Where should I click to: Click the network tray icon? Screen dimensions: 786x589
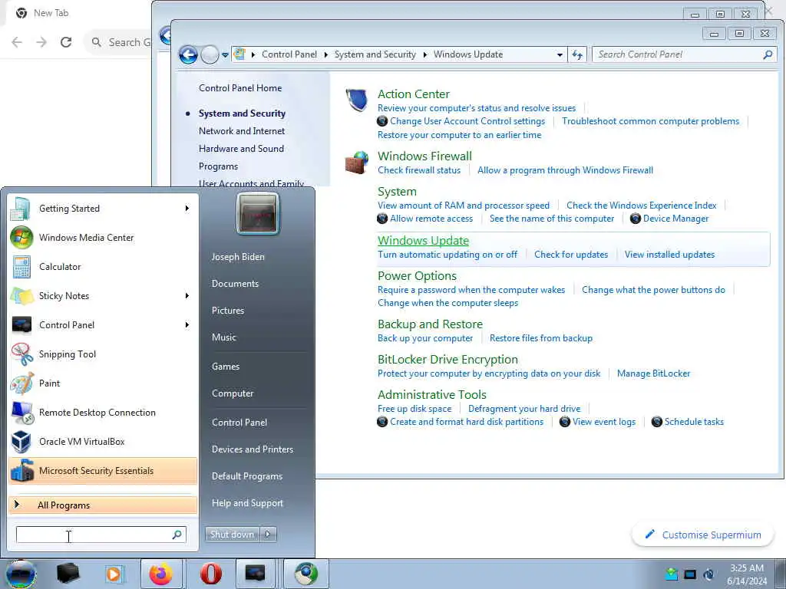point(671,574)
